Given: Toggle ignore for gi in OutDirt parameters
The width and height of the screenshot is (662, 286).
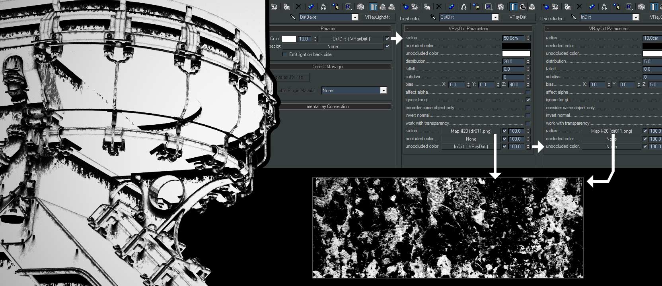Looking at the screenshot, I should tap(528, 100).
